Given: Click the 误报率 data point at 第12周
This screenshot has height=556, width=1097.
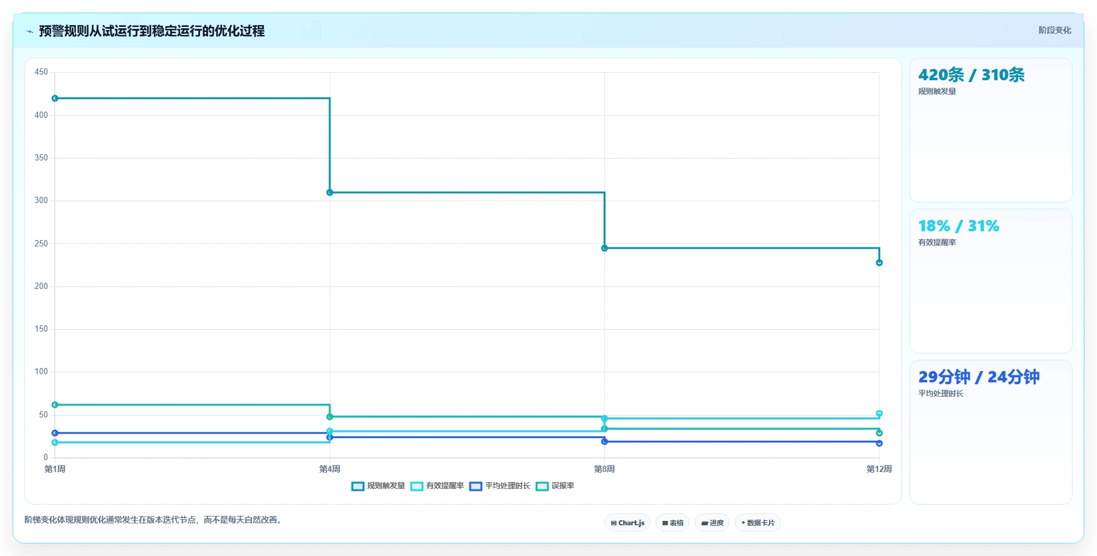Looking at the screenshot, I should [x=879, y=433].
